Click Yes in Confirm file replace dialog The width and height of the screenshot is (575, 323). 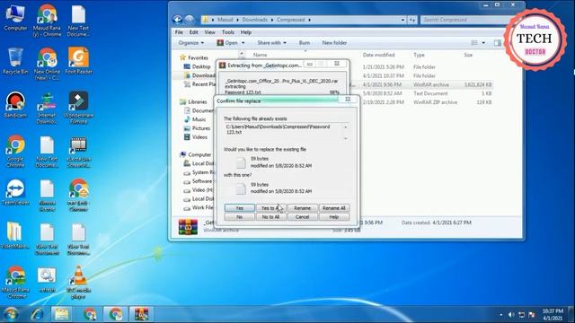(x=240, y=207)
